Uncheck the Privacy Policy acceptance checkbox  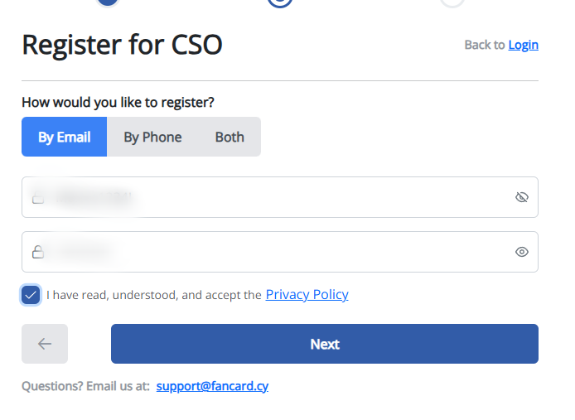(31, 295)
